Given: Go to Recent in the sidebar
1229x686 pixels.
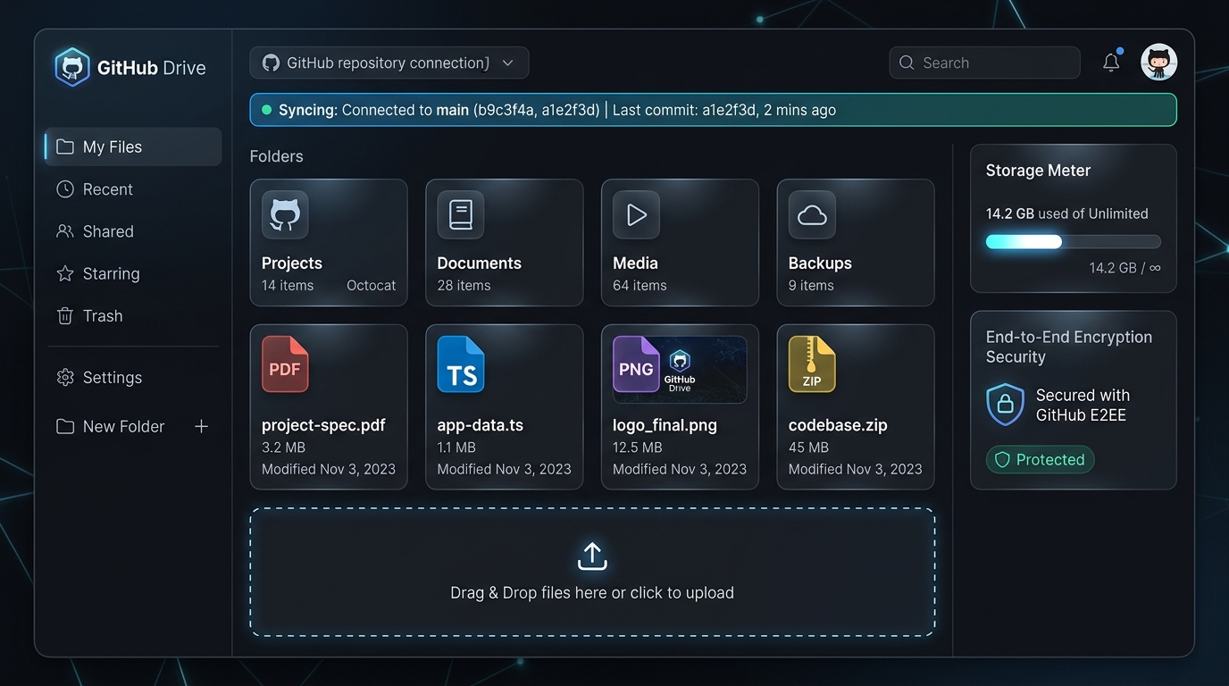Looking at the screenshot, I should pyautogui.click(x=133, y=189).
